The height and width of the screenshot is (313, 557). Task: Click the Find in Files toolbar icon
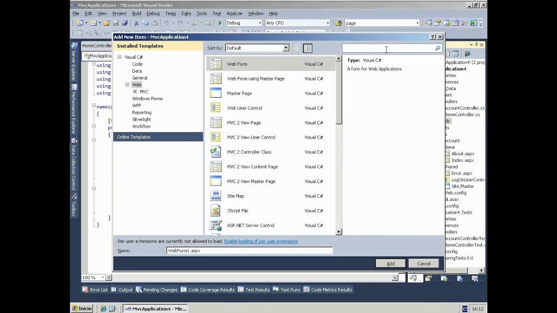339,23
